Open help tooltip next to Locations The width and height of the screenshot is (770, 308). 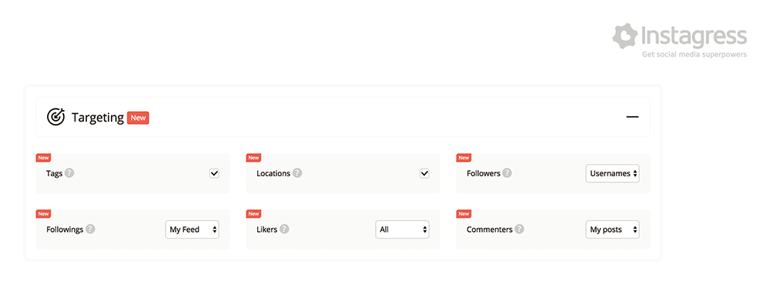[x=297, y=173]
